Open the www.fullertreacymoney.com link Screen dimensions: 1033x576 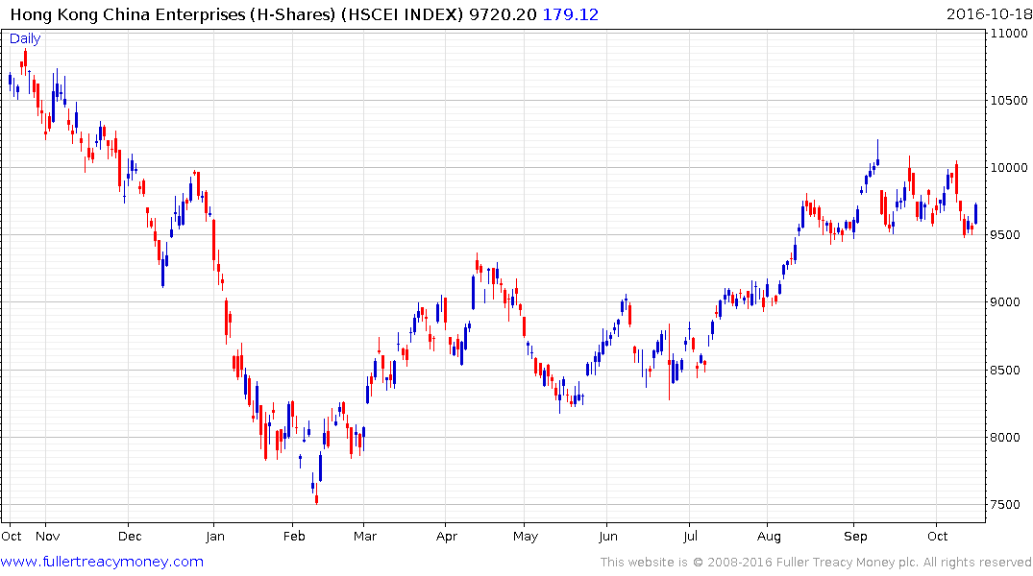(x=102, y=562)
